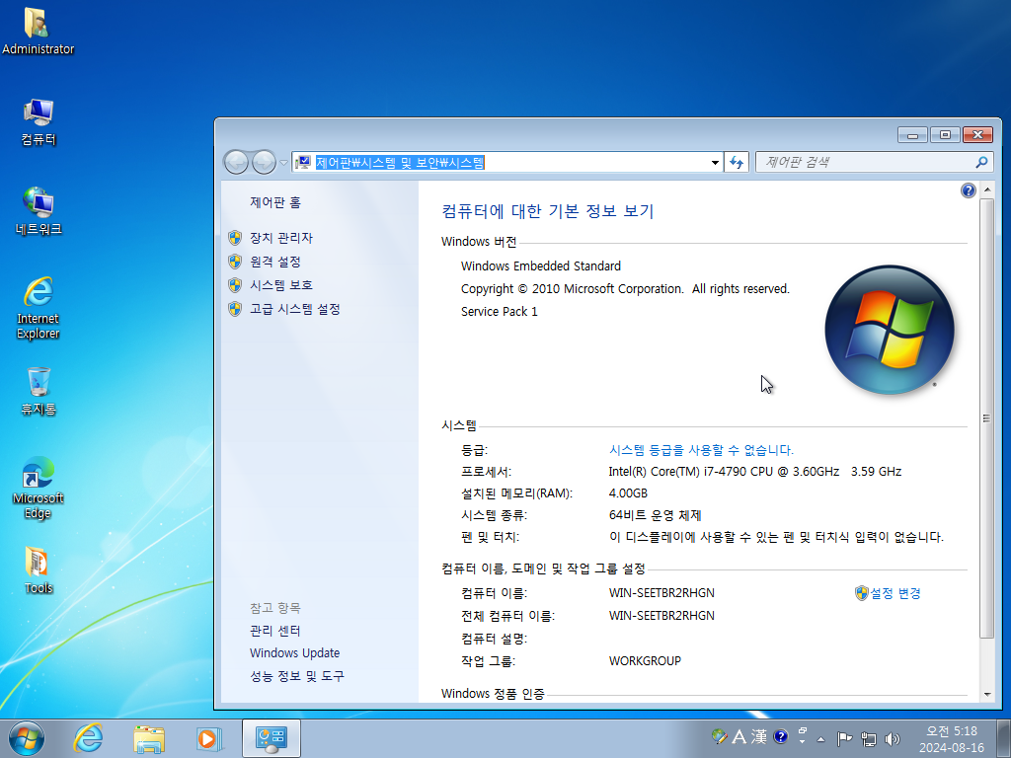Open Device Manager link (장치 관리자)

click(281, 238)
